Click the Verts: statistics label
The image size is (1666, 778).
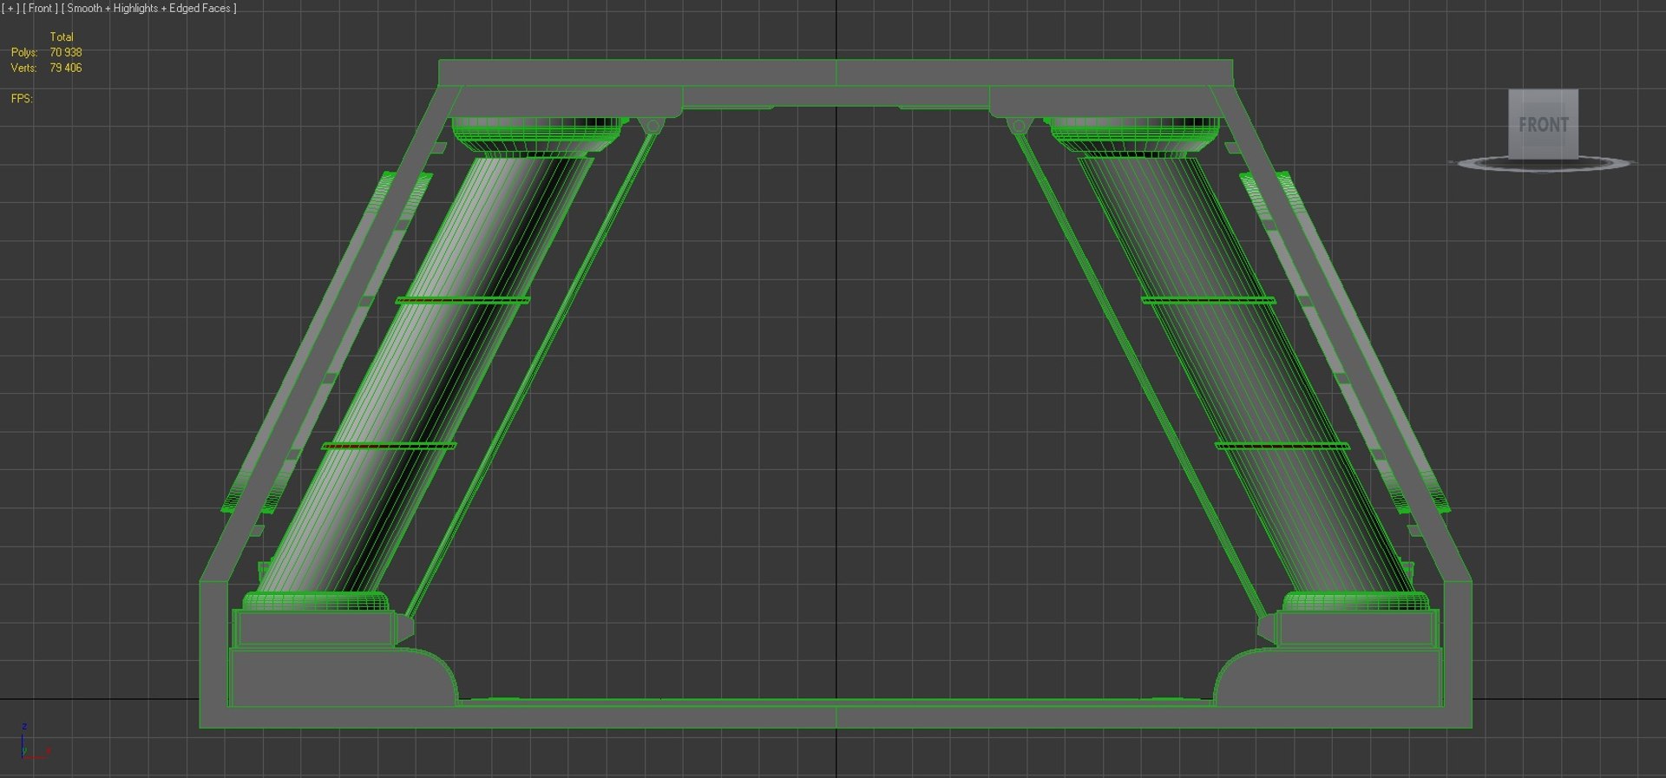click(23, 69)
